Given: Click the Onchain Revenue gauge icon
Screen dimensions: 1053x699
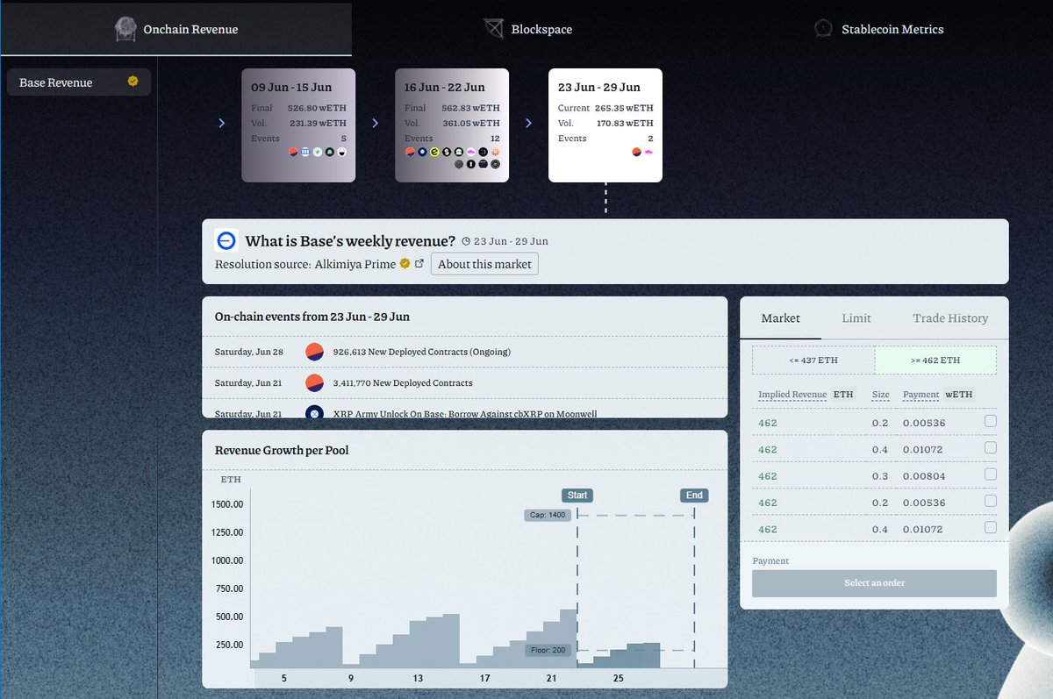Looking at the screenshot, I should pos(125,28).
